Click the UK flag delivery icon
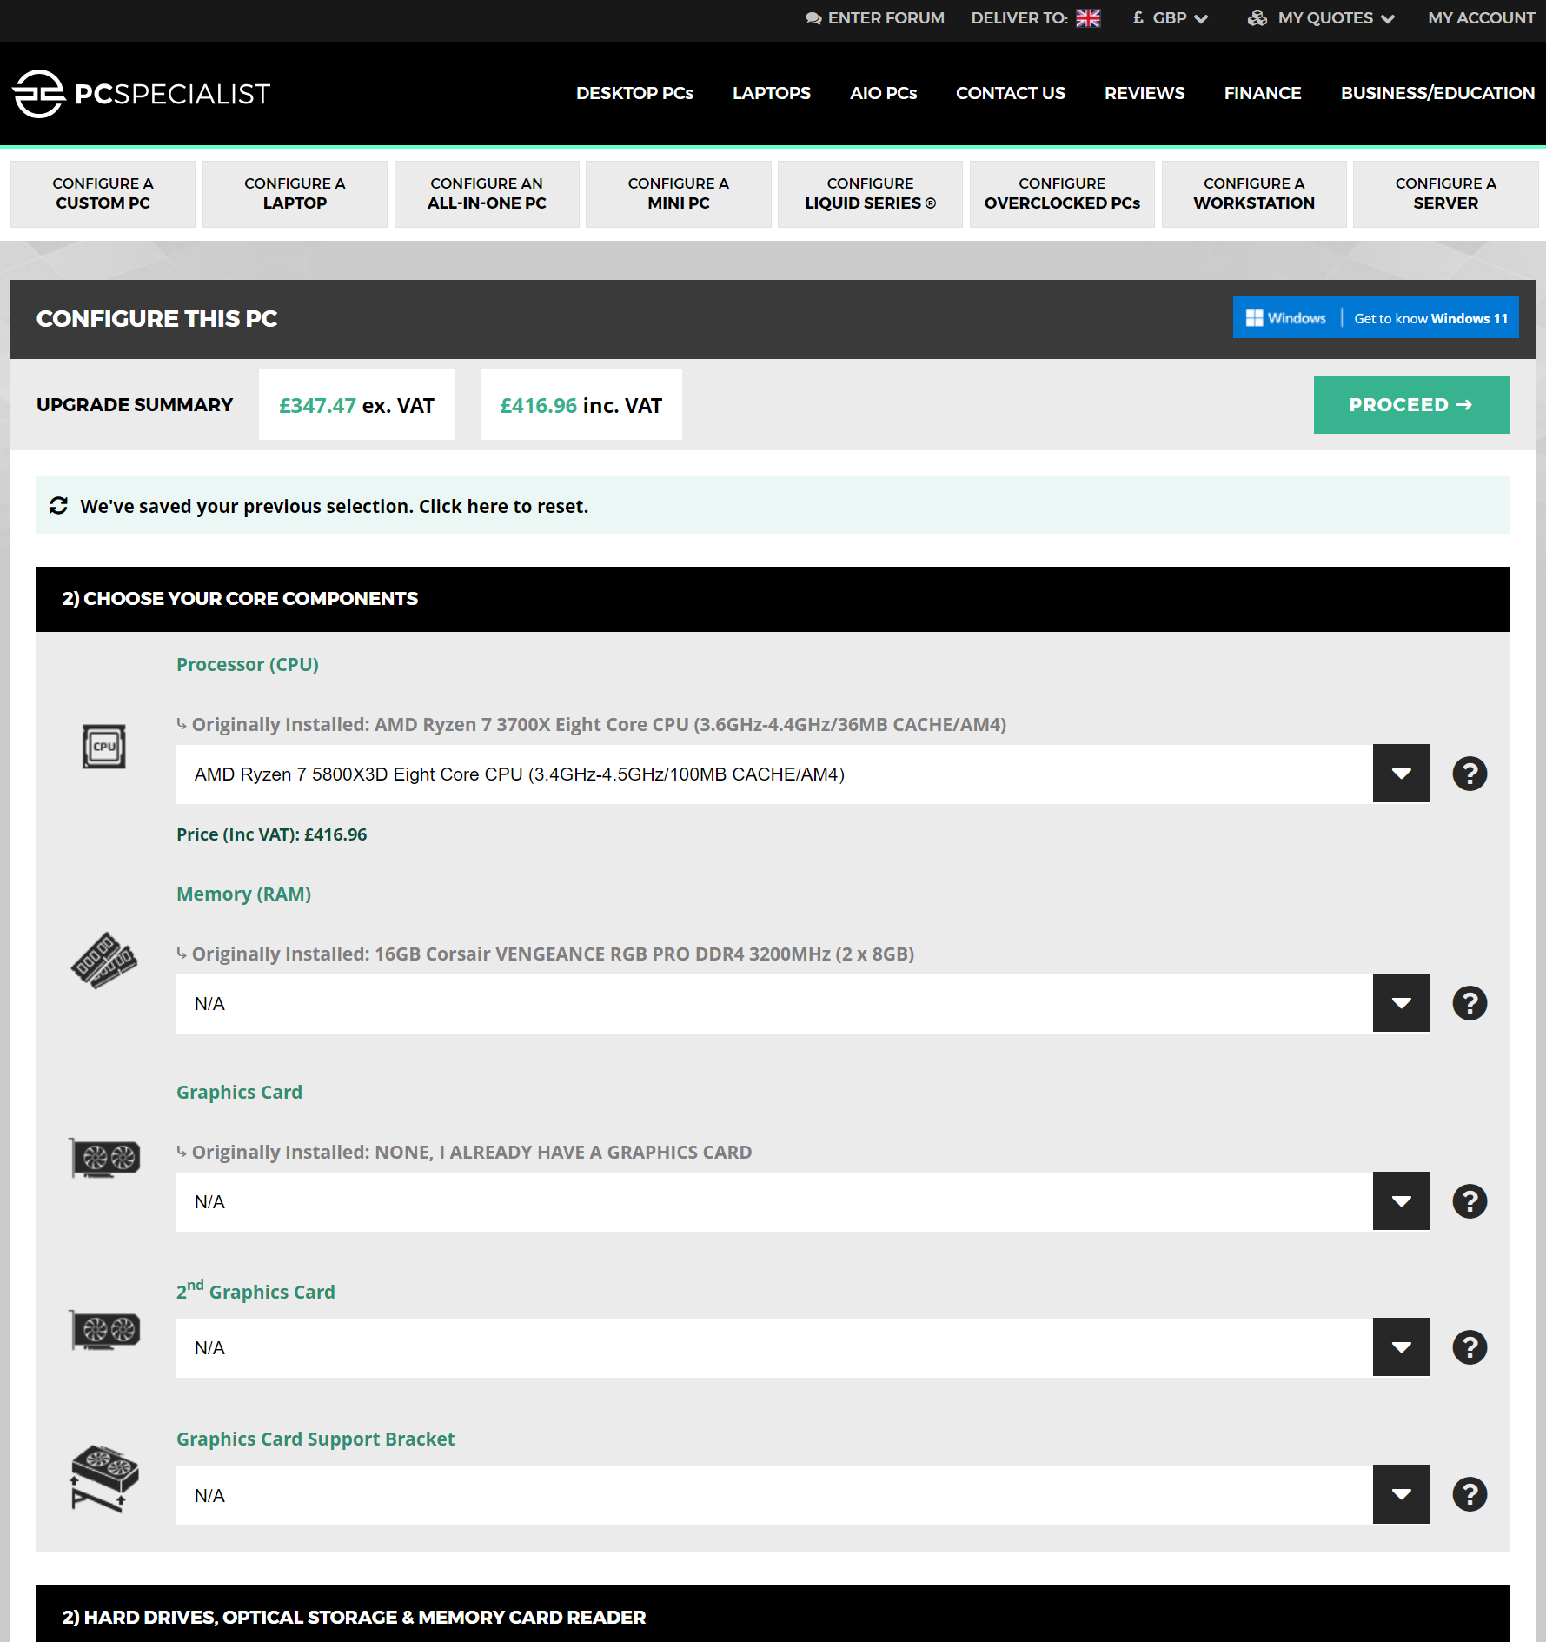 1088,18
